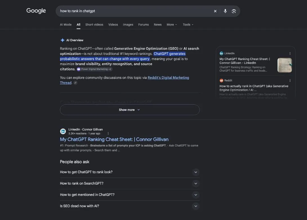Screen dimensions: 307x220
Task: Open the News tab
Action: [158, 25]
